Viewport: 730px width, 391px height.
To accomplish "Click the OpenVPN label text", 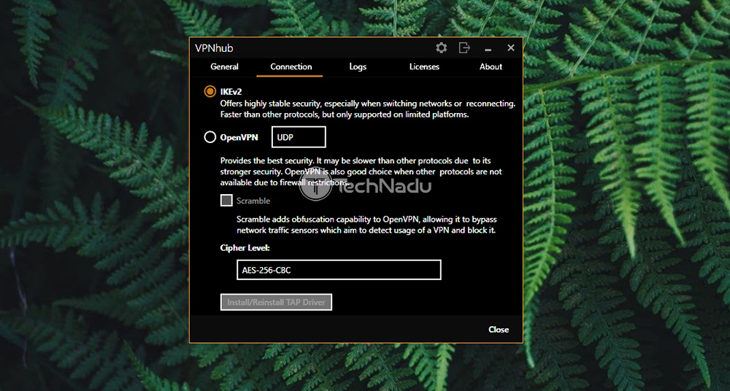I will point(239,137).
